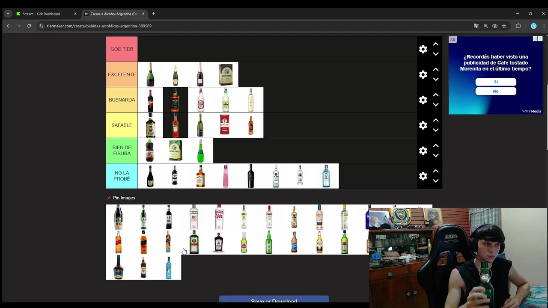Select green Vino Toro box in BIEN DE FISURA
The width and height of the screenshot is (548, 308).
pos(176,151)
